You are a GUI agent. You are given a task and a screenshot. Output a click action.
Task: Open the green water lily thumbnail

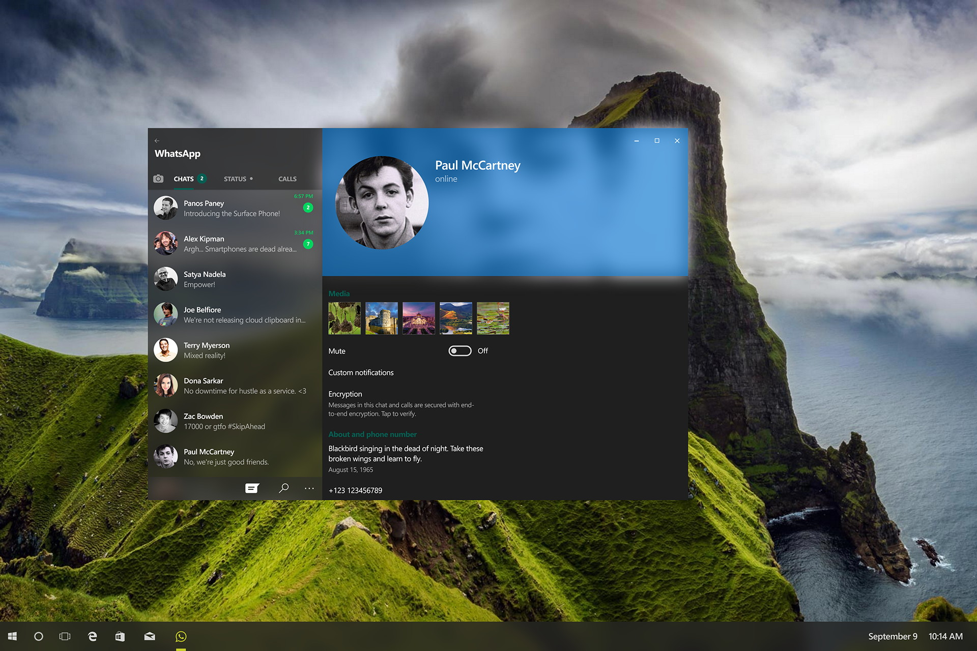[493, 318]
